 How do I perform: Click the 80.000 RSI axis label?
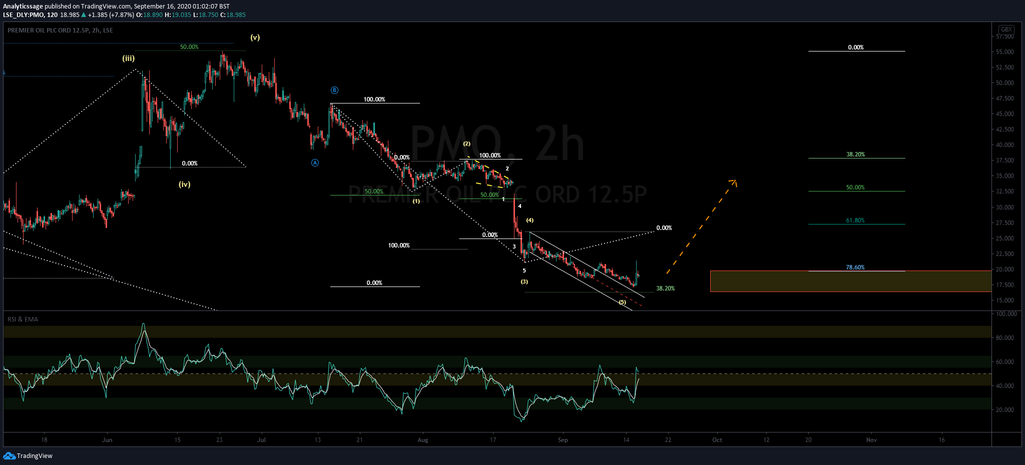[1005, 338]
